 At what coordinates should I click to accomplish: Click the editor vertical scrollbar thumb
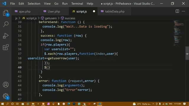tap(187, 53)
